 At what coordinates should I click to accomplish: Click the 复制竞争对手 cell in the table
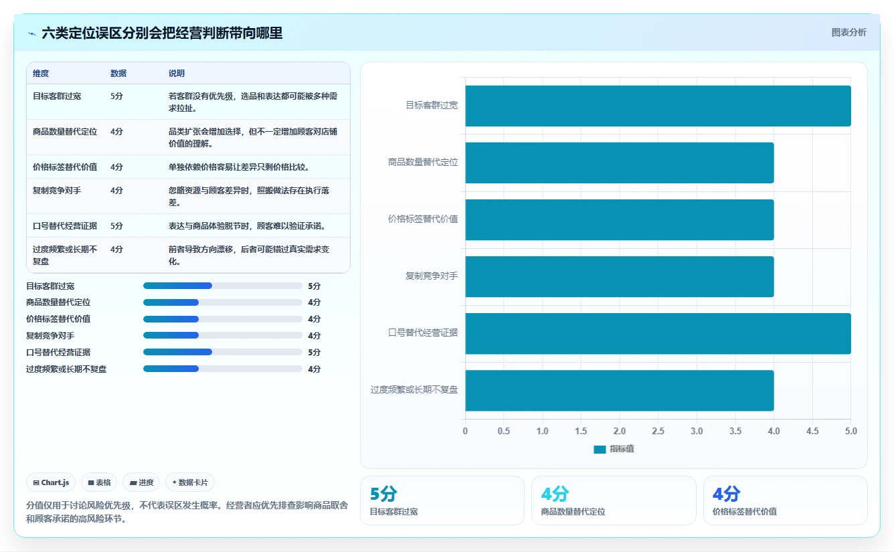point(57,191)
